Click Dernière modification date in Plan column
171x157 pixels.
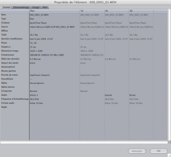(x=41, y=39)
